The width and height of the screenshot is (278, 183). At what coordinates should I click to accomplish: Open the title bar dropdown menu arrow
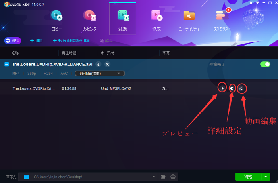coord(257,3)
